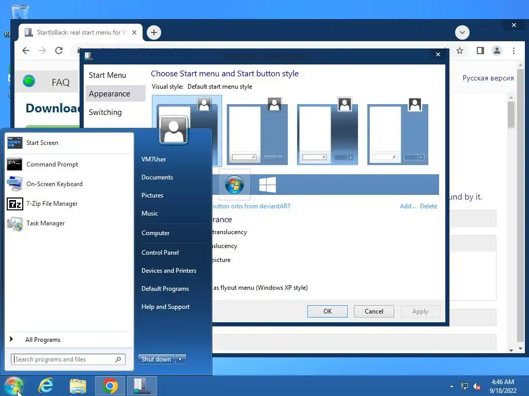
Task: Open Computer from the start menu
Action: [155, 233]
